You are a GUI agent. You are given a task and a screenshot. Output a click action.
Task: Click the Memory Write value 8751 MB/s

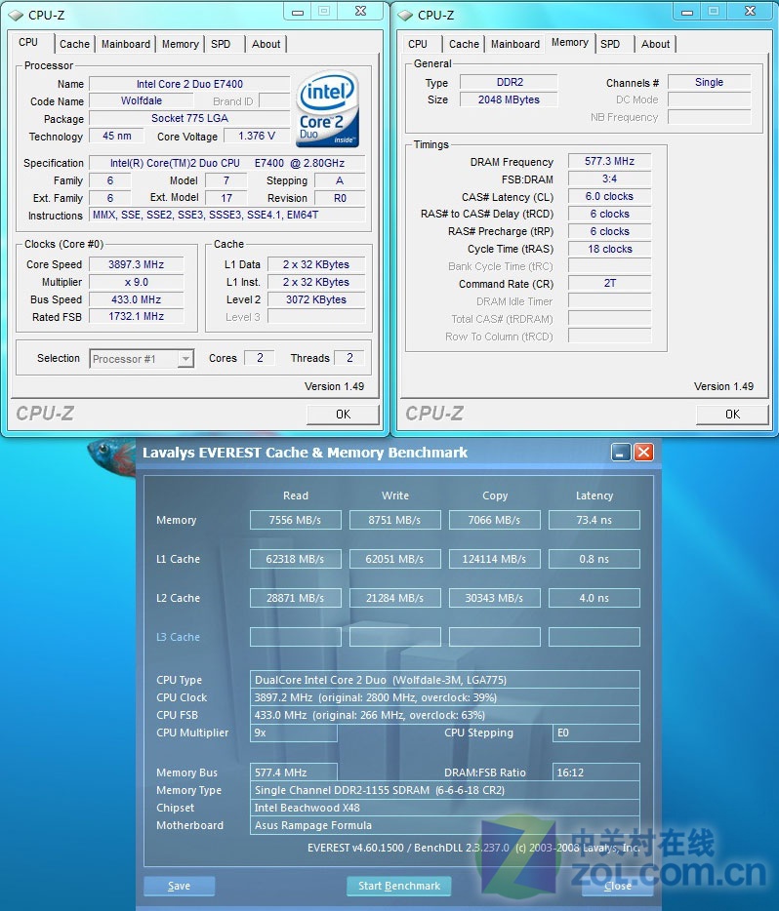pyautogui.click(x=394, y=520)
